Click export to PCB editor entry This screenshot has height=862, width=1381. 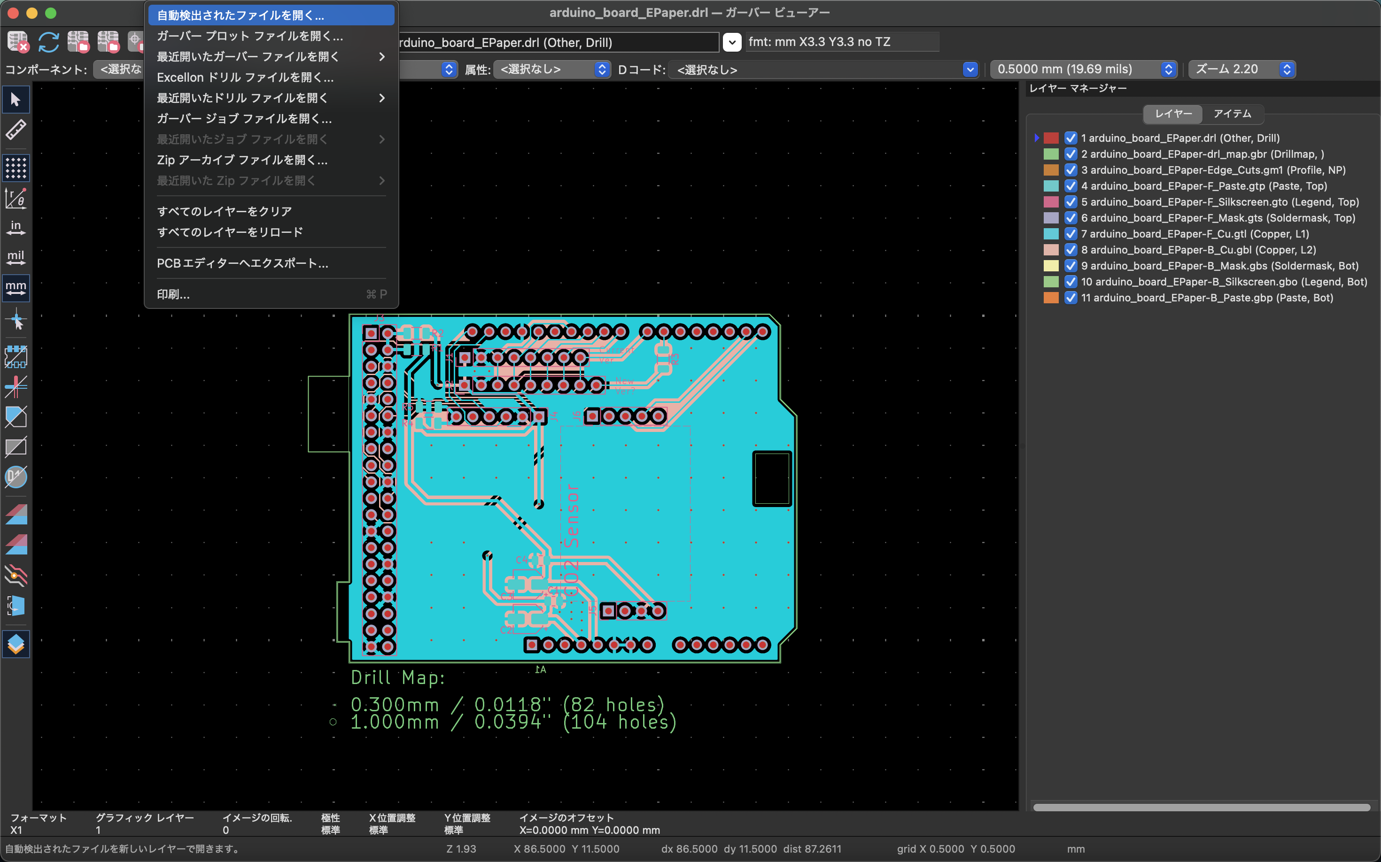(x=242, y=263)
